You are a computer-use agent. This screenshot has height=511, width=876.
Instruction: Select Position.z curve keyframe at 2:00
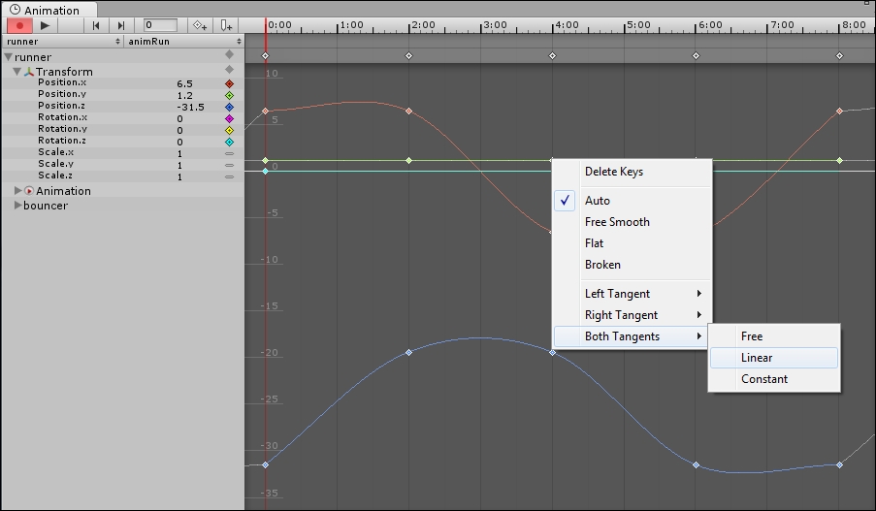point(409,352)
